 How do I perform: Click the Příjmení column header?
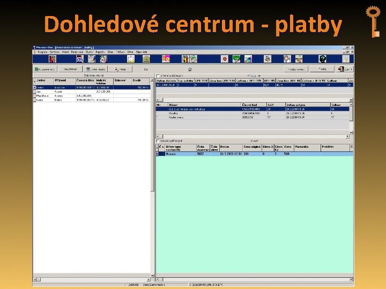coord(65,81)
